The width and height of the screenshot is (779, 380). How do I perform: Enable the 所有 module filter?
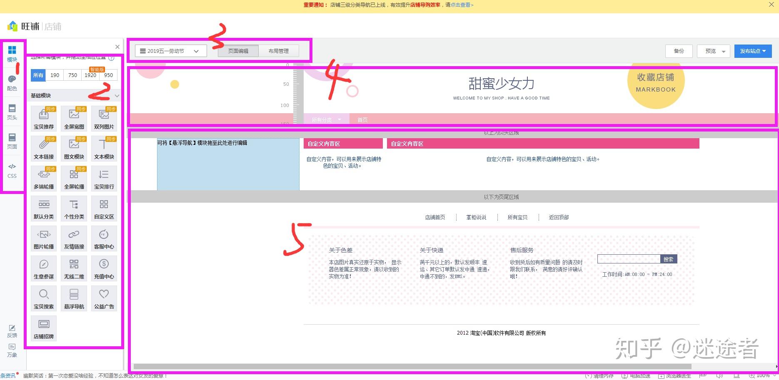(37, 75)
